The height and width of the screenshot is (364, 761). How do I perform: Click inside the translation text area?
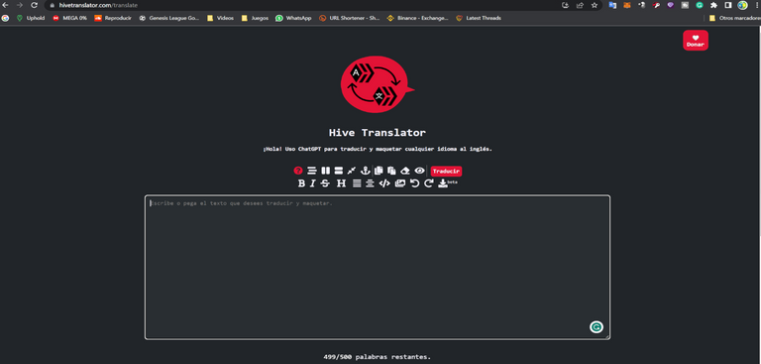click(378, 267)
